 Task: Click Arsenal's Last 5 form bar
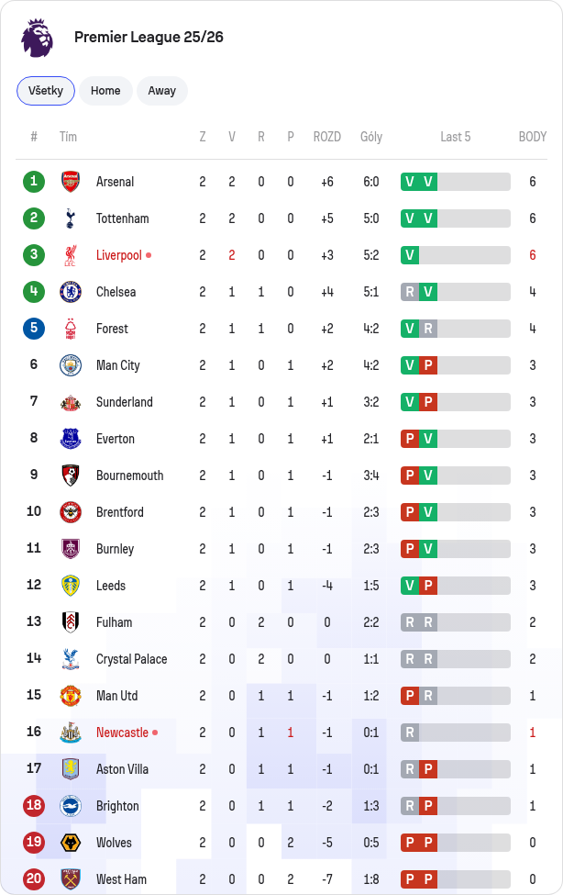(455, 182)
